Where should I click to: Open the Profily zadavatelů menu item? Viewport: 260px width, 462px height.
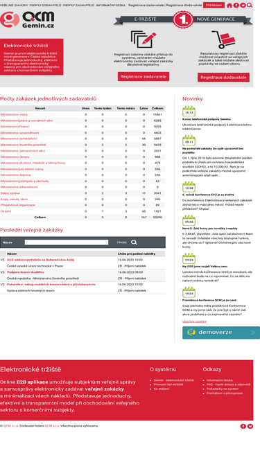[x=79, y=6]
